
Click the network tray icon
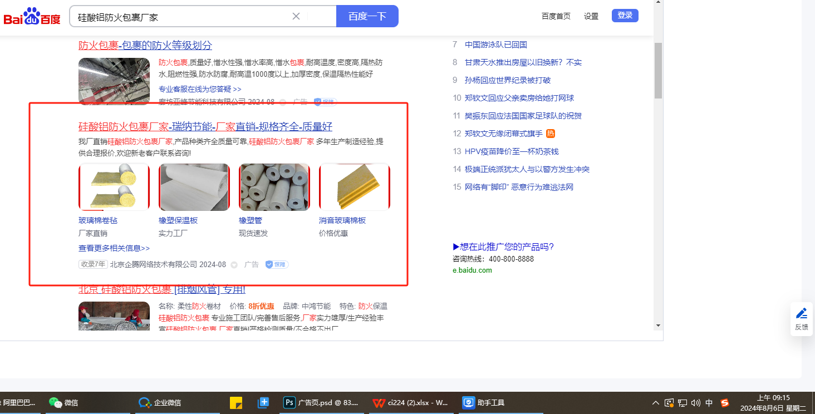tap(683, 402)
